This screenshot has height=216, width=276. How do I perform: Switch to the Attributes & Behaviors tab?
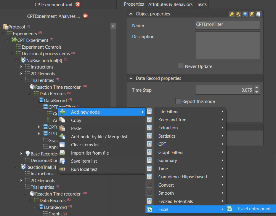click(170, 4)
